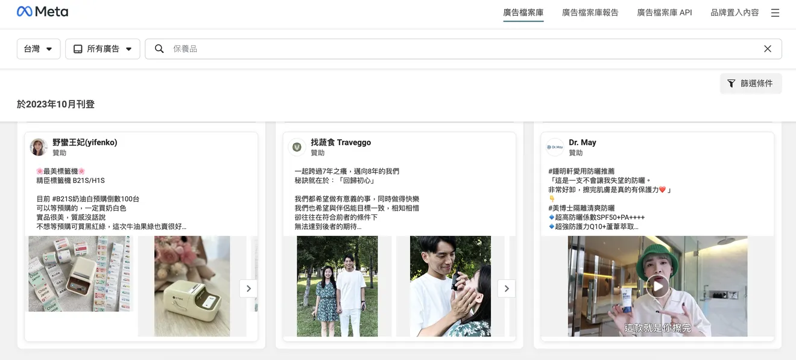Play the Dr. May ad video
This screenshot has height=360, width=796.
657,287
